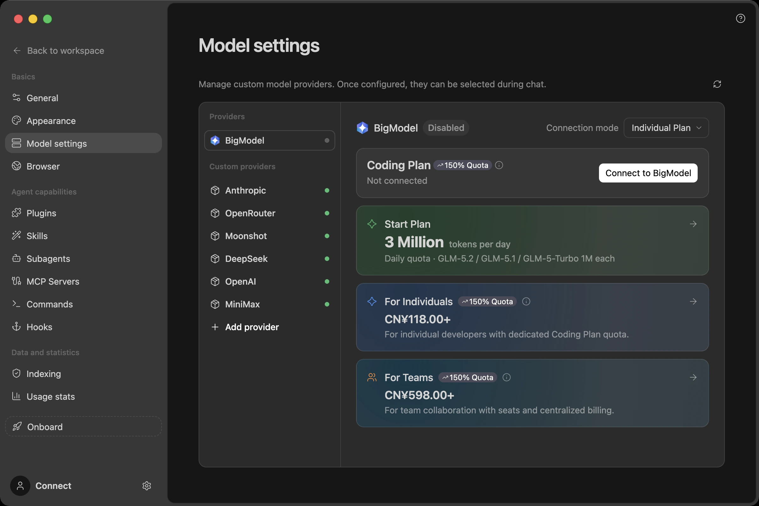The image size is (759, 506).
Task: Click the MCP Servers icon
Action: coord(16,281)
